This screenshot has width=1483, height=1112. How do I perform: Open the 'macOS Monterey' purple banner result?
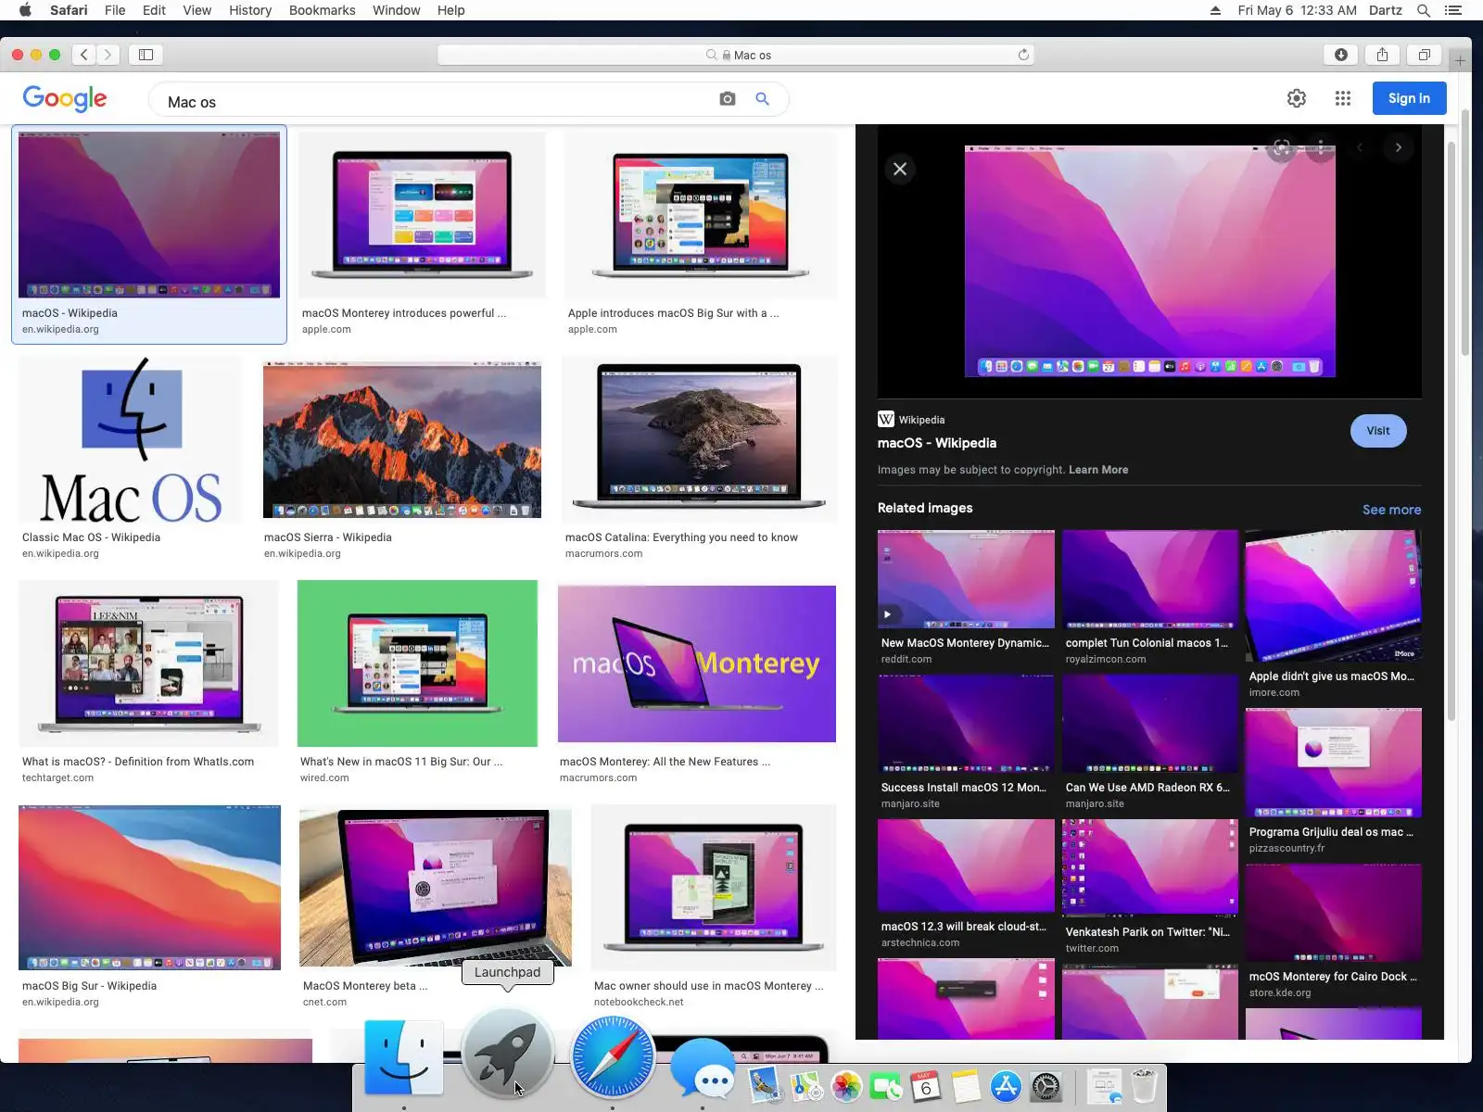click(697, 663)
